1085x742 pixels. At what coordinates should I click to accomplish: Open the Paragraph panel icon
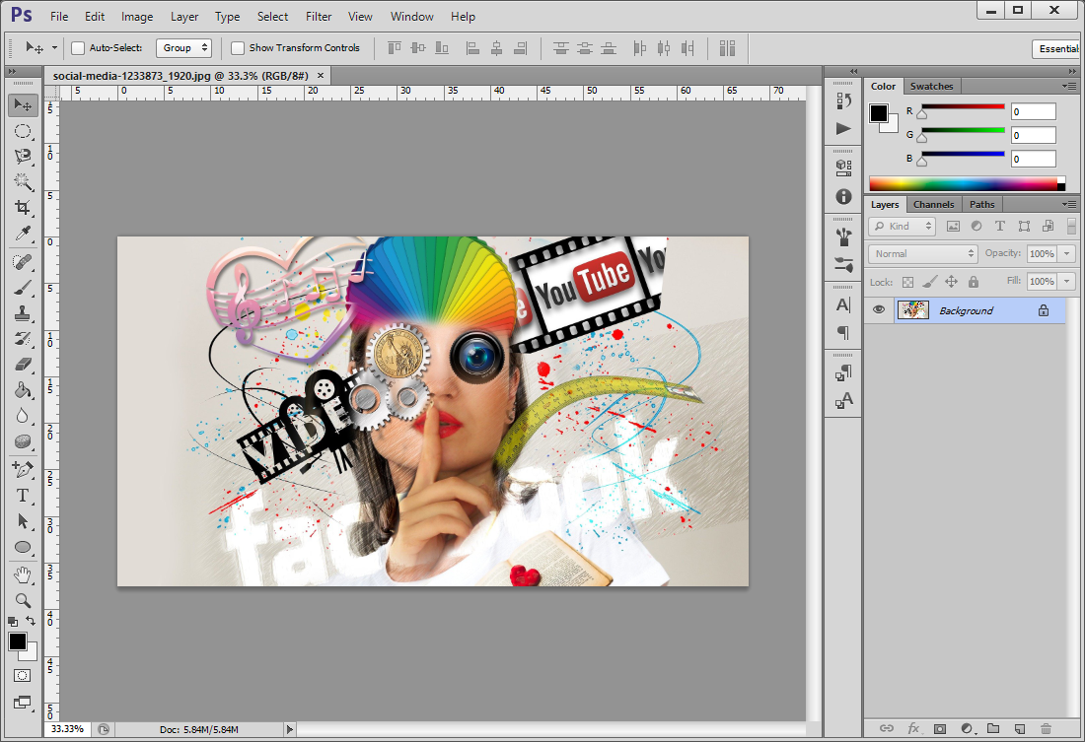click(843, 333)
